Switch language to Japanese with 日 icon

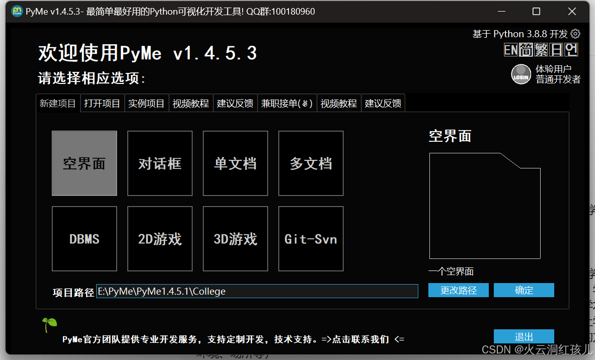(556, 50)
